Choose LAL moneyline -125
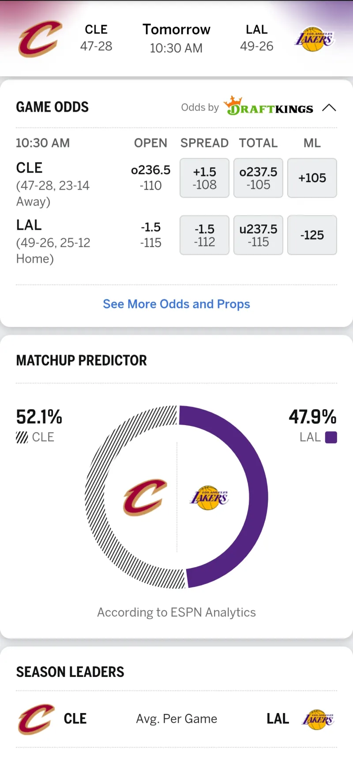 (x=312, y=235)
